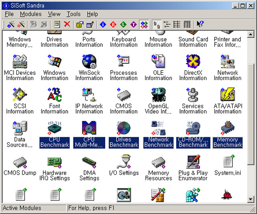257x214 pixels.
Task: Open the File menu
Action: coord(9,14)
